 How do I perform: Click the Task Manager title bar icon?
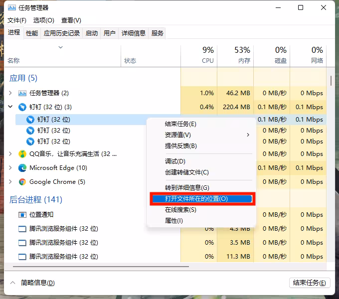point(11,8)
